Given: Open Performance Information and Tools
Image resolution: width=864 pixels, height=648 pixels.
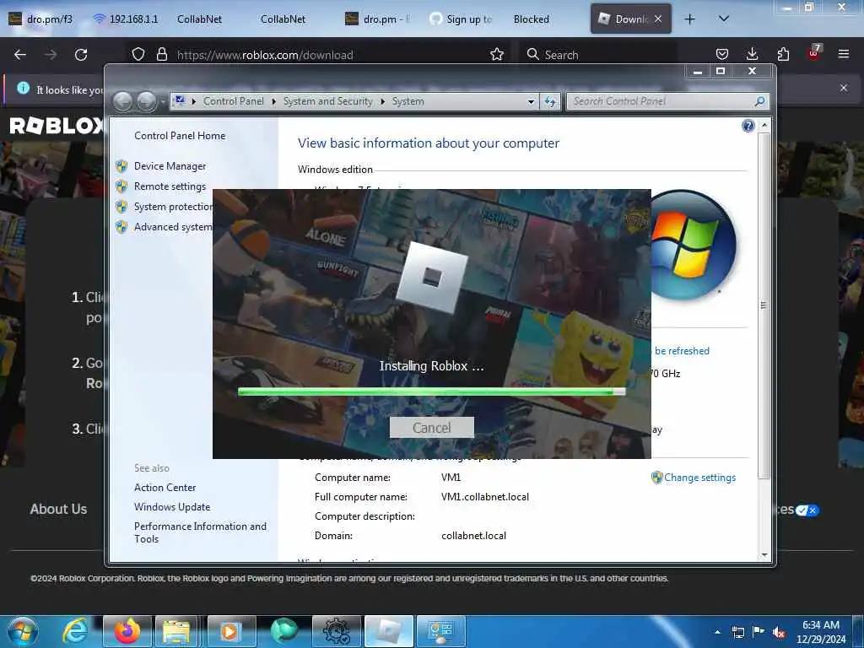Looking at the screenshot, I should 200,532.
